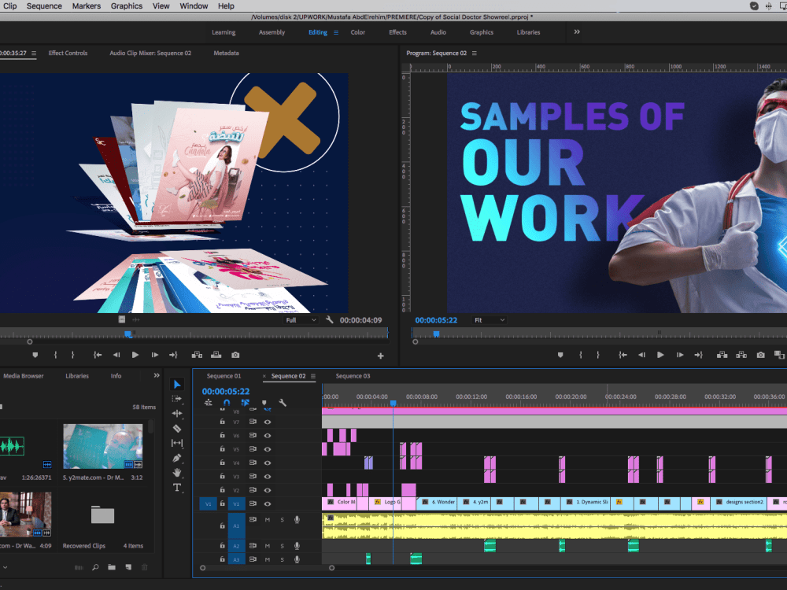Image resolution: width=787 pixels, height=590 pixels.
Task: Open Source monitor button editor plus
Action: point(380,356)
